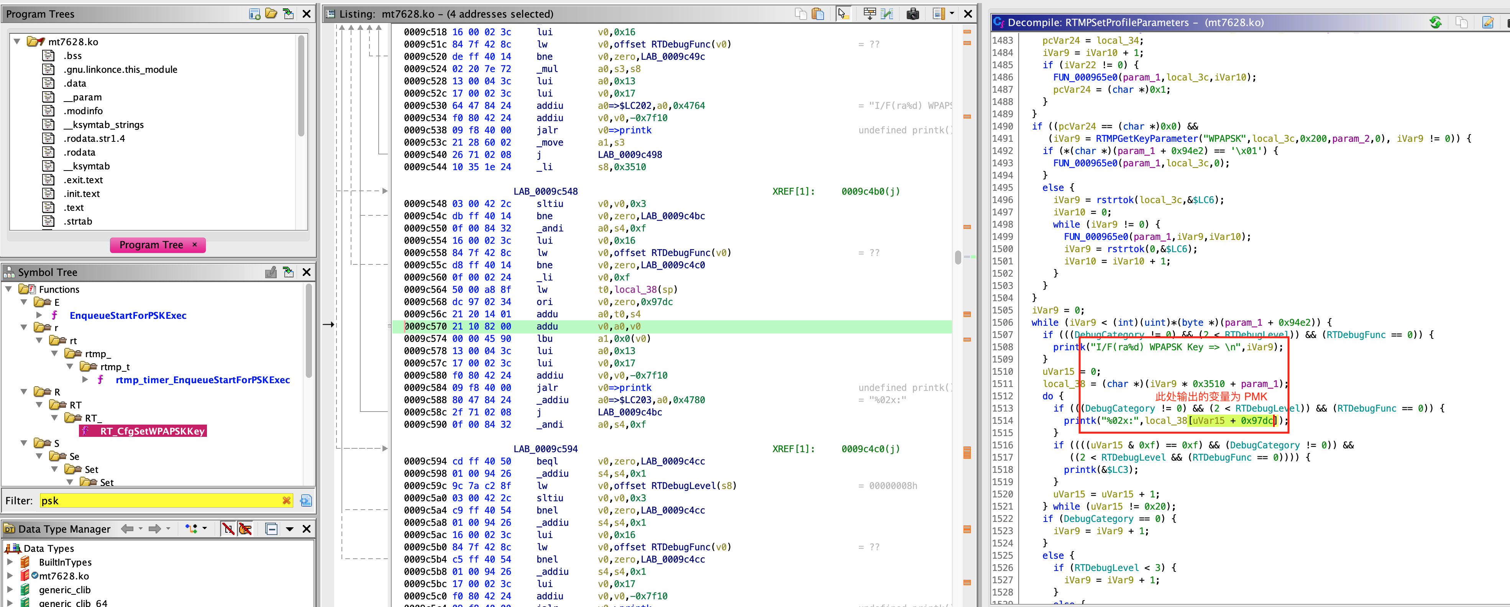Go back in Data Type Manager history
Screen dimensions: 1510x607
click(127, 528)
